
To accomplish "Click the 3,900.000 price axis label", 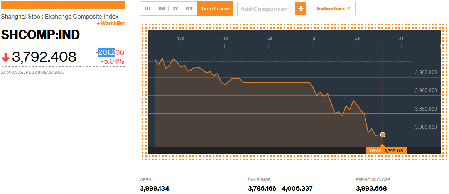I will [x=426, y=91].
